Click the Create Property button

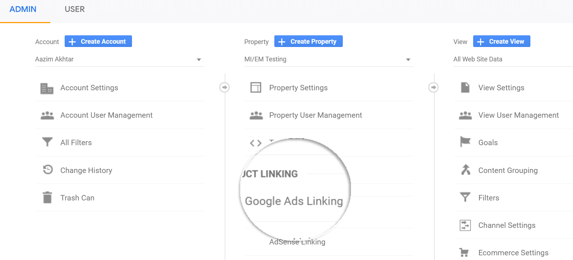(x=308, y=41)
